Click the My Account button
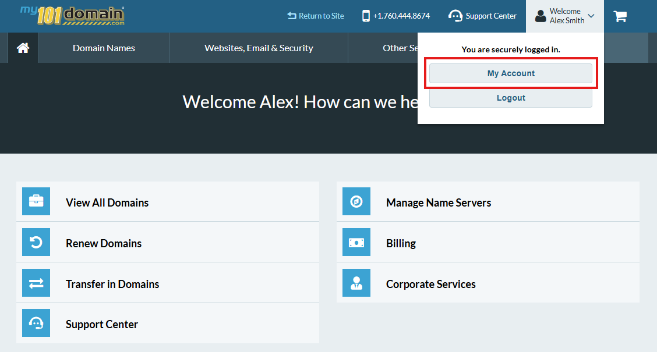This screenshot has height=352, width=657. (510, 73)
